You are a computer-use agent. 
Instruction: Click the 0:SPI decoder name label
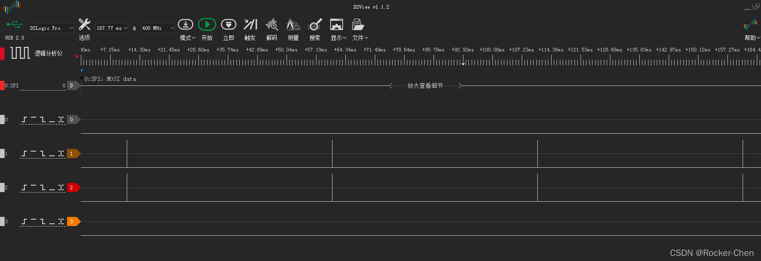tap(12, 85)
